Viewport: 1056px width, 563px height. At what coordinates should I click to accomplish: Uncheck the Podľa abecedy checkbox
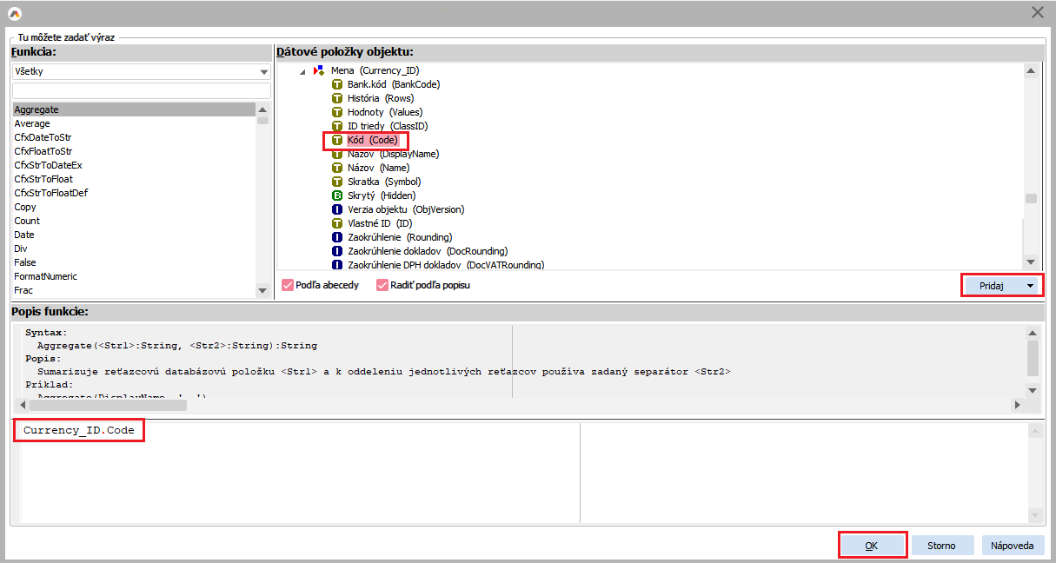[288, 285]
